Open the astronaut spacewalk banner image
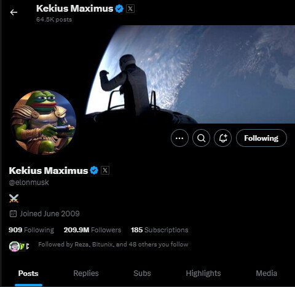295x287 pixels. coord(189,74)
